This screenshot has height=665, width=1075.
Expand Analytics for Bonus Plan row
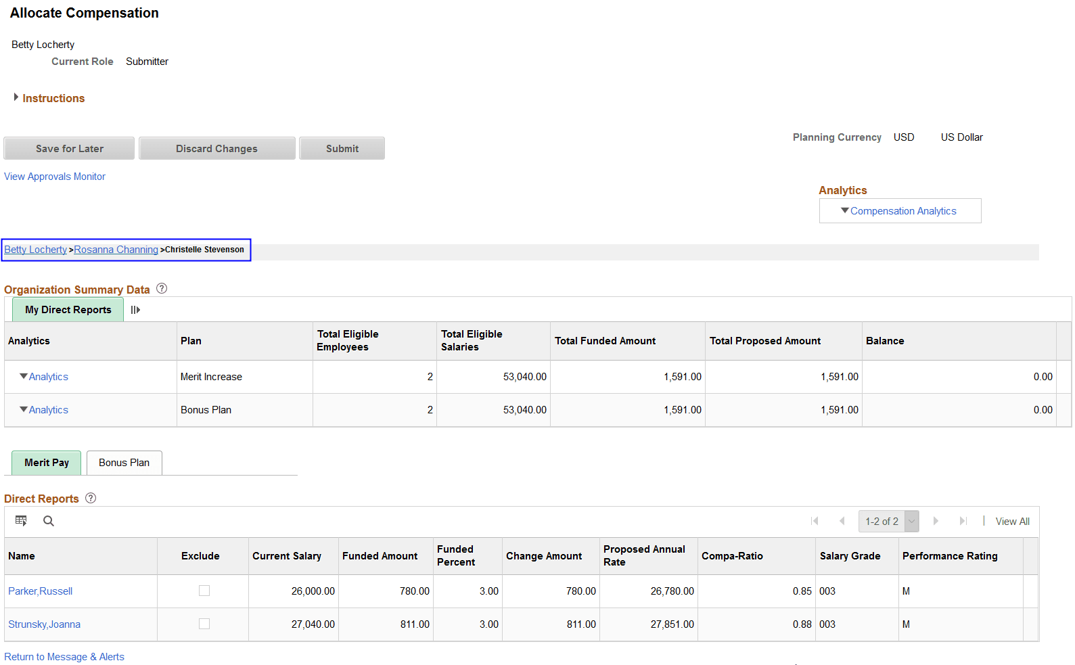point(44,410)
